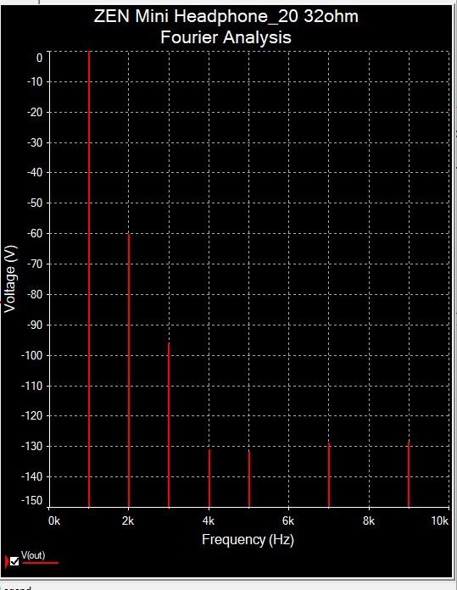
Task: Click the 'Voltage (V)' axis label
Action: click(x=10, y=279)
